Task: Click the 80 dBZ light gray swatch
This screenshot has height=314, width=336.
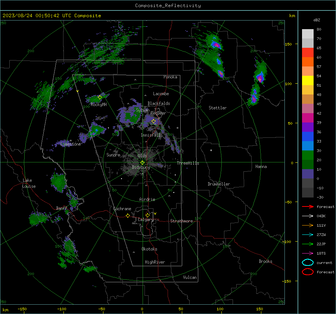Action: click(308, 34)
